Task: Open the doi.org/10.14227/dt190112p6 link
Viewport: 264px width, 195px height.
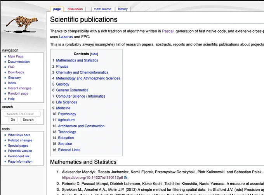Action: [92, 177]
